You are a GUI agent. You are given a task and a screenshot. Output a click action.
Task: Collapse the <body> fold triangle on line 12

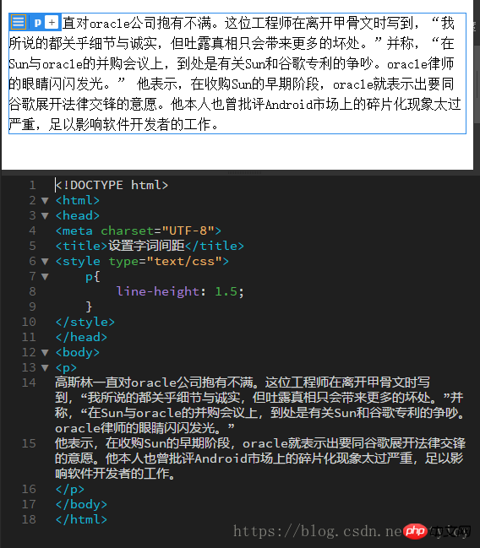(x=45, y=353)
